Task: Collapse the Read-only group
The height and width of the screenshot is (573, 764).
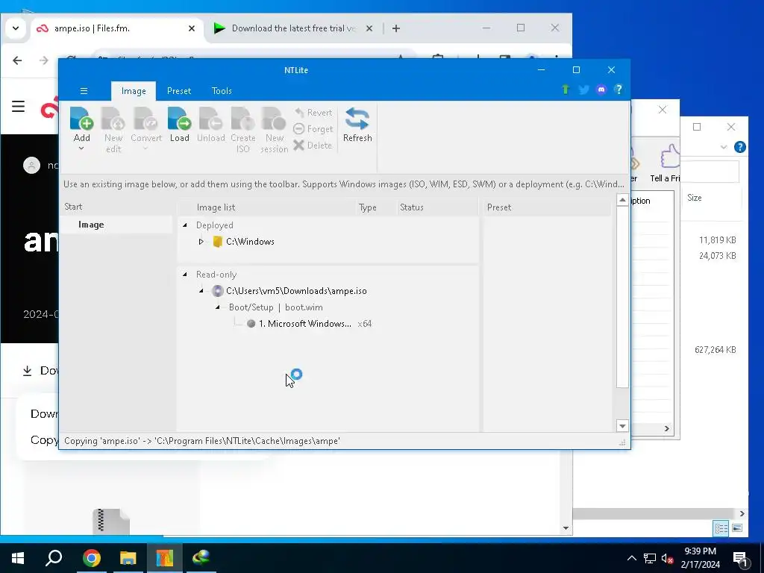Action: 185,275
